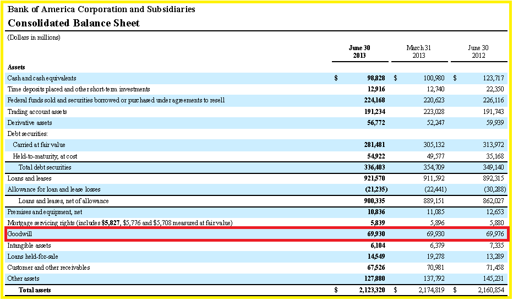
Task: Select net loans value 889,151
Action: coord(434,201)
